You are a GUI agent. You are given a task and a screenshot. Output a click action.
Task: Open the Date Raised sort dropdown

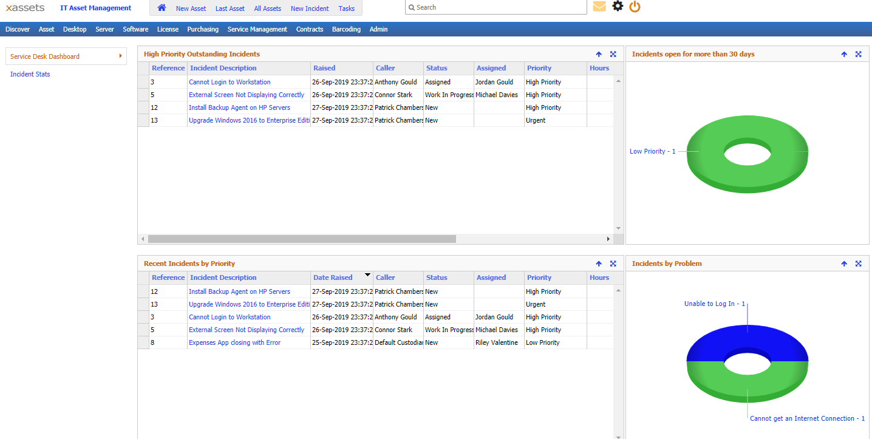point(367,274)
